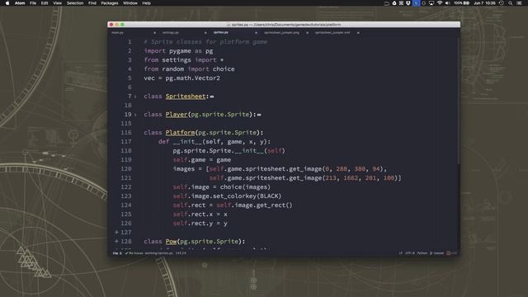Image resolution: width=528 pixels, height=297 pixels.
Task: Click the comment on line 1
Action: (205, 42)
